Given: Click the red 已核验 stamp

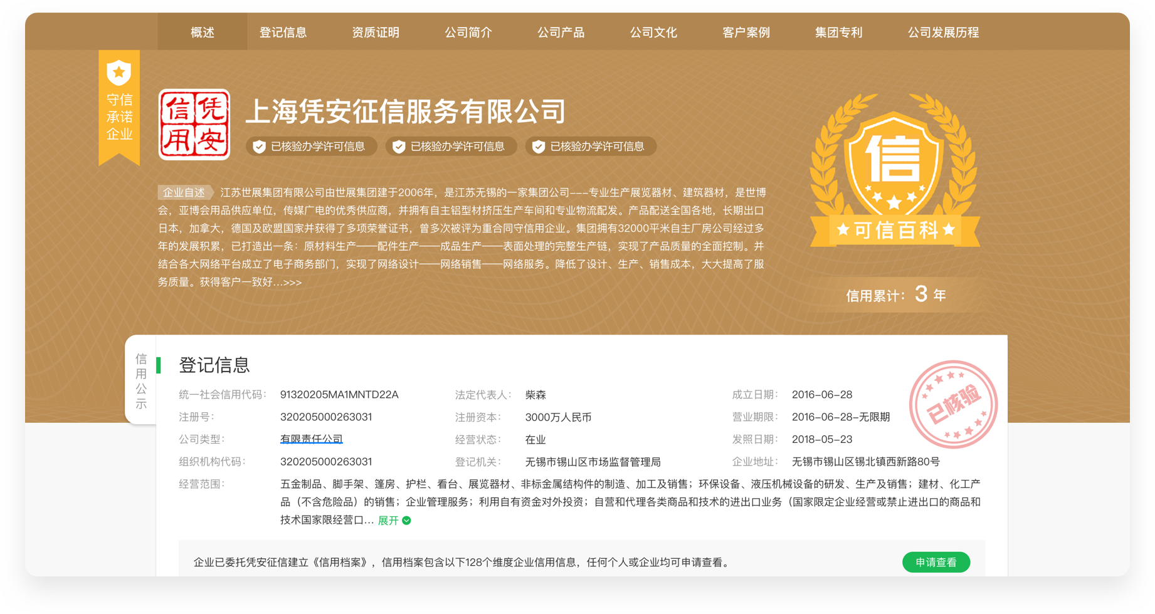Looking at the screenshot, I should click(x=952, y=404).
